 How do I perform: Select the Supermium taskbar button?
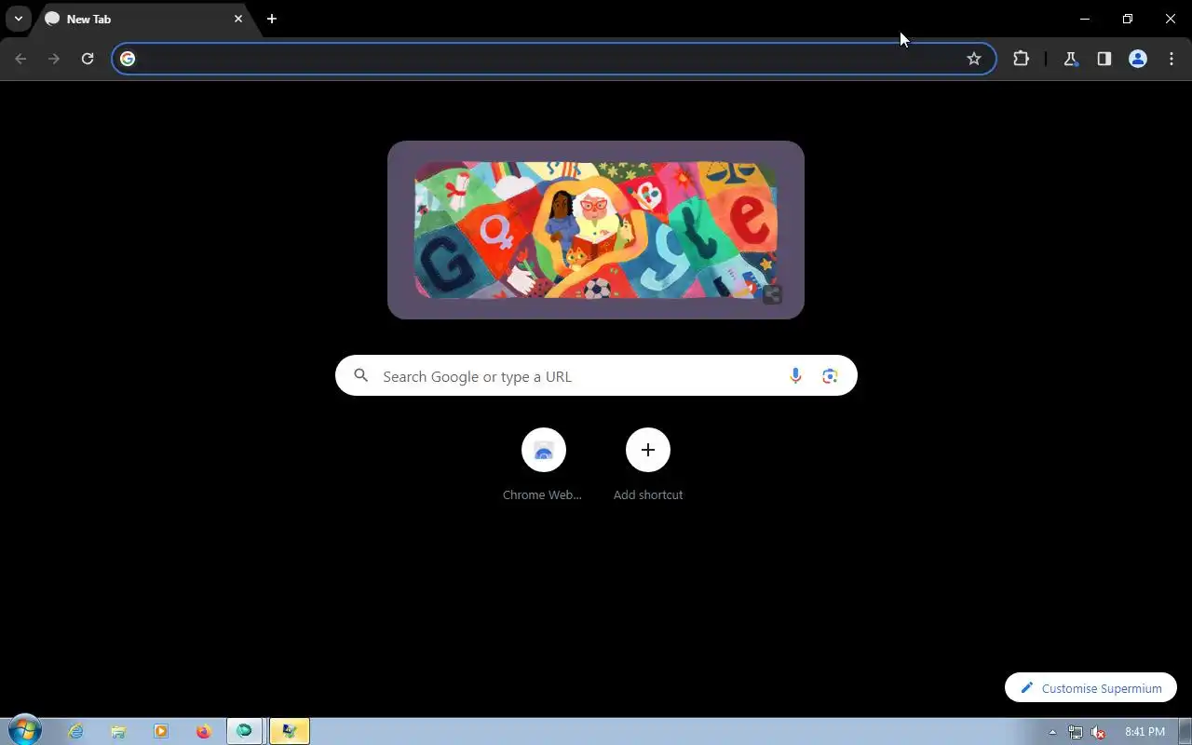[x=245, y=731]
